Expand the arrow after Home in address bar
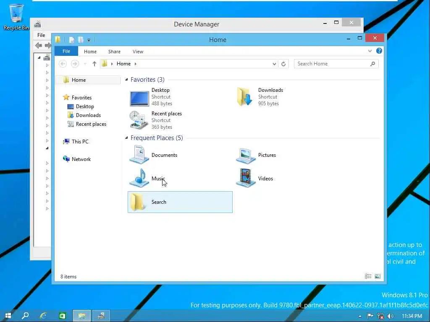The width and height of the screenshot is (430, 322). 136,64
